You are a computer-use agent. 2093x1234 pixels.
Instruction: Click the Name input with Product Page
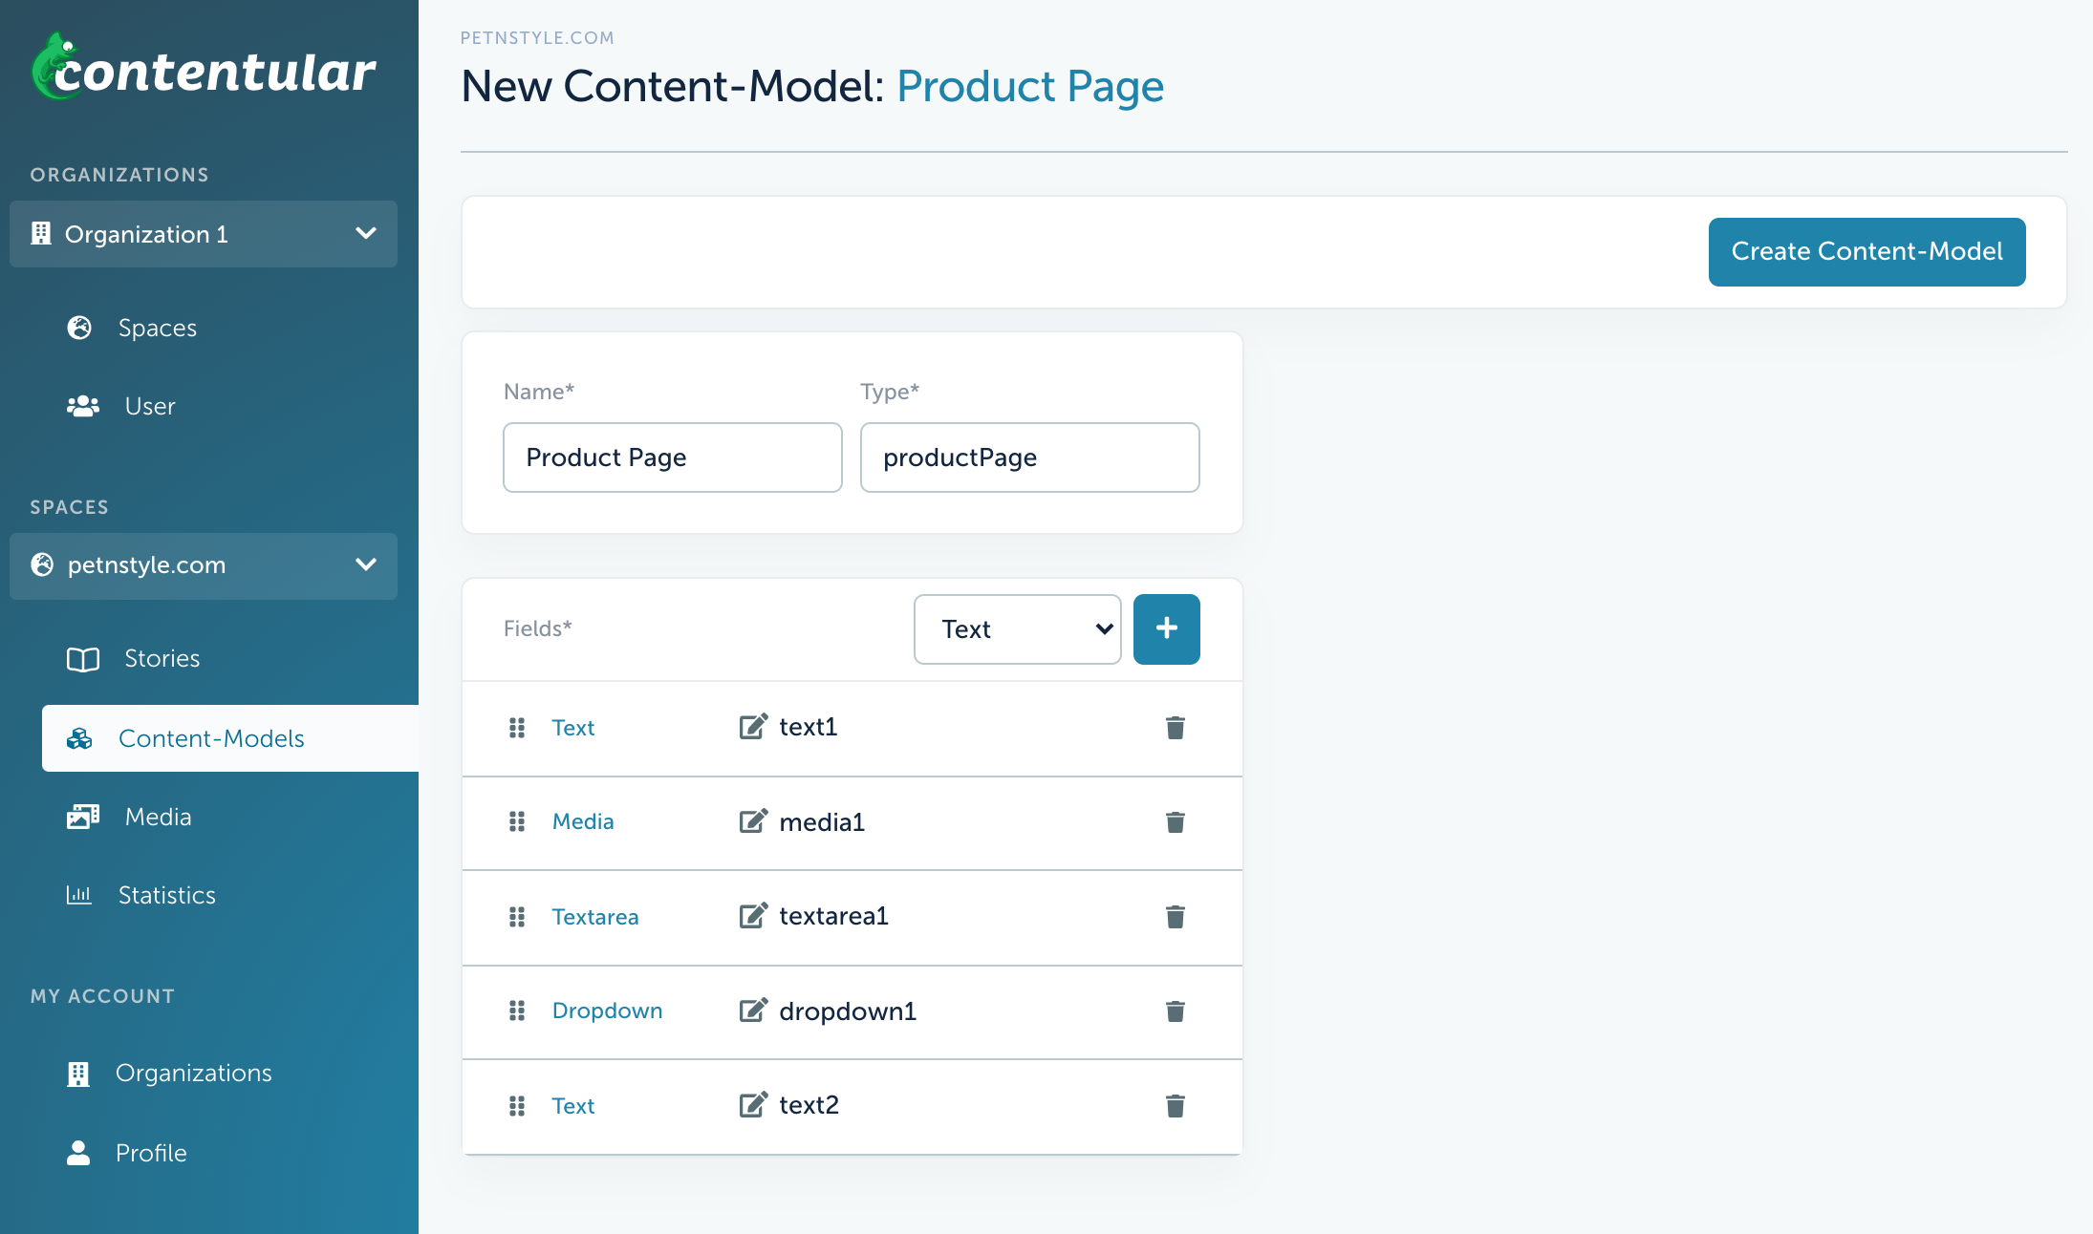point(673,457)
